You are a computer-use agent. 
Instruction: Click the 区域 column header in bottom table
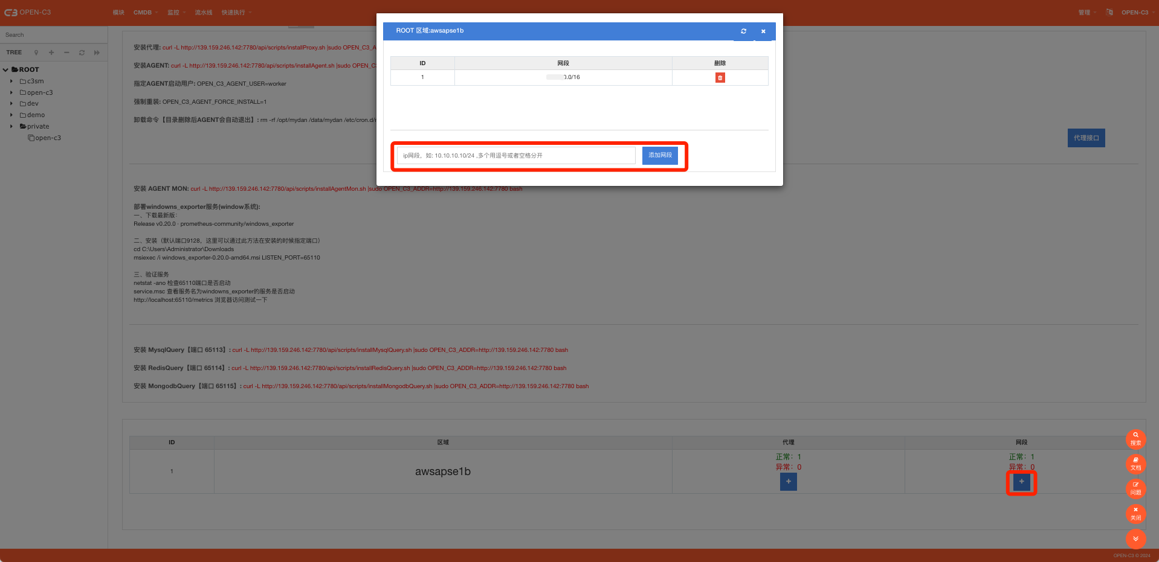(443, 442)
